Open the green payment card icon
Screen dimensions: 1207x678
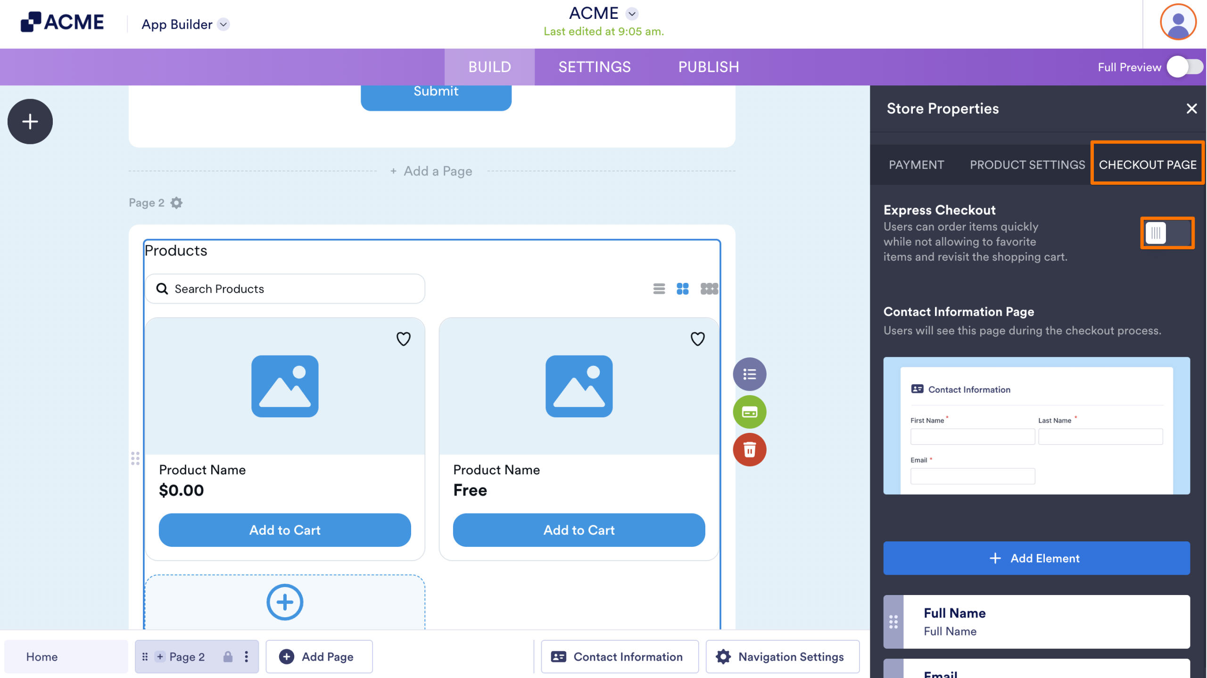tap(749, 412)
